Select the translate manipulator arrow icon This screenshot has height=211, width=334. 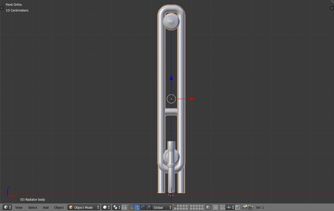pyautogui.click(x=137, y=207)
